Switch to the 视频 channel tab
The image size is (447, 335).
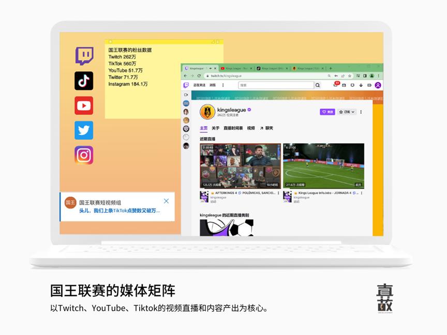(x=250, y=128)
